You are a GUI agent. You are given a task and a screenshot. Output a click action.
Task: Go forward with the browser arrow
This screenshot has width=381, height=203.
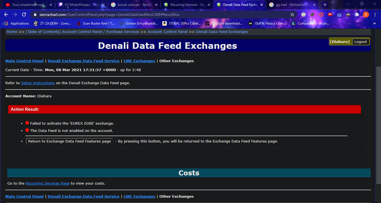coord(15,14)
